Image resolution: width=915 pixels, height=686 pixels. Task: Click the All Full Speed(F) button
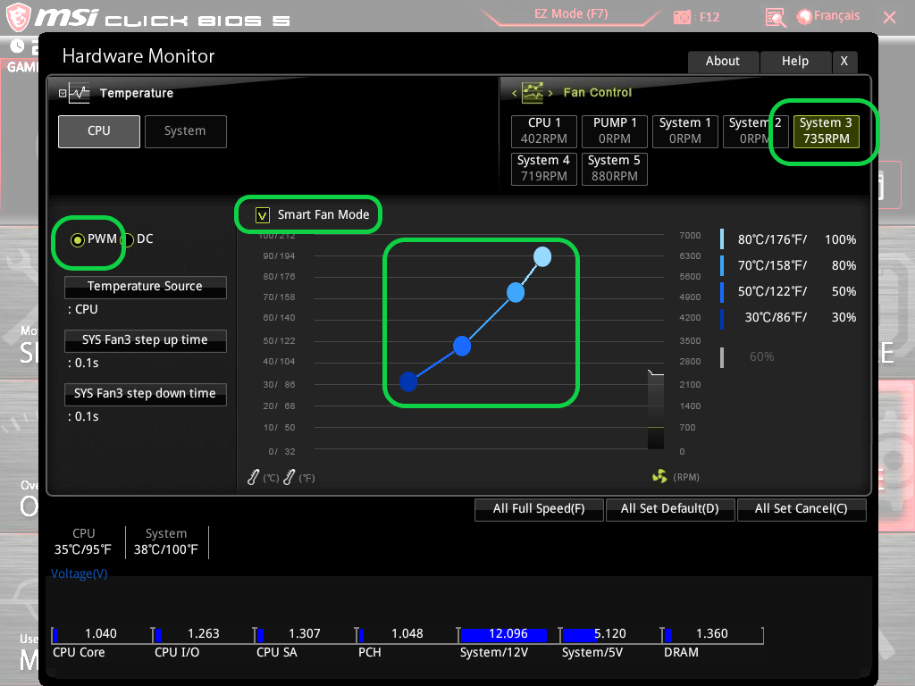pos(539,509)
